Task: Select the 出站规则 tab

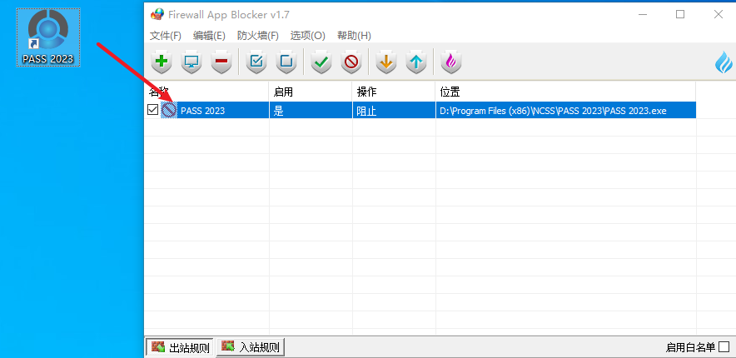Action: tap(181, 347)
